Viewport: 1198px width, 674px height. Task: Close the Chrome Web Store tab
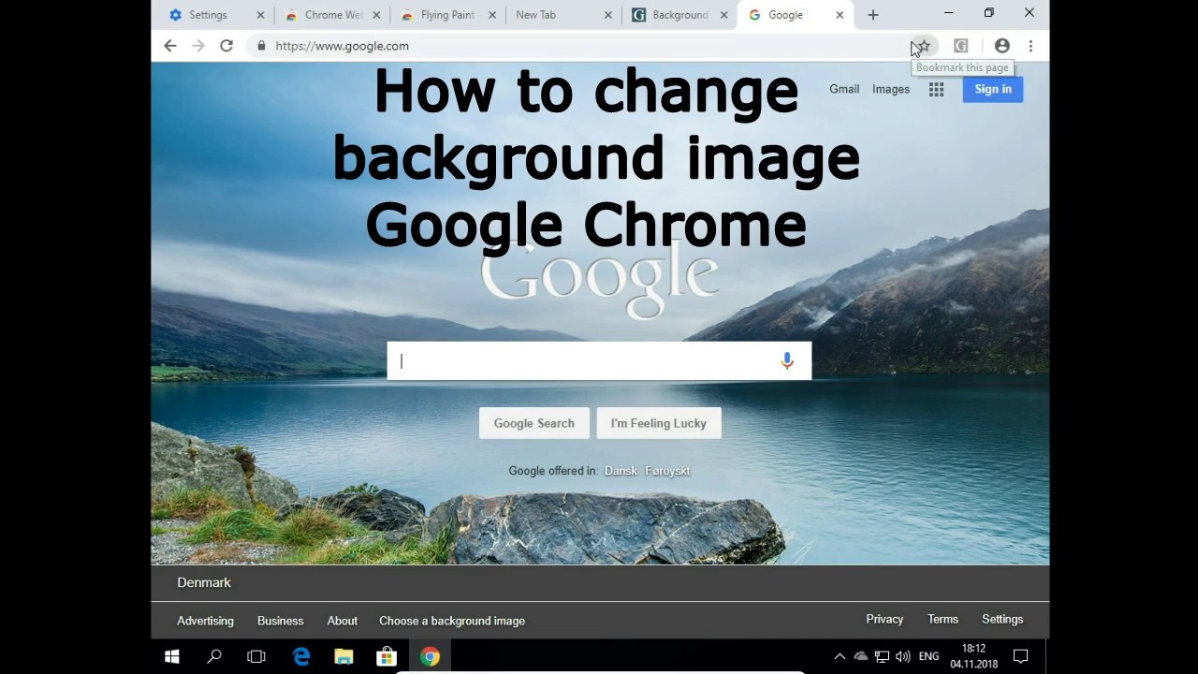376,15
